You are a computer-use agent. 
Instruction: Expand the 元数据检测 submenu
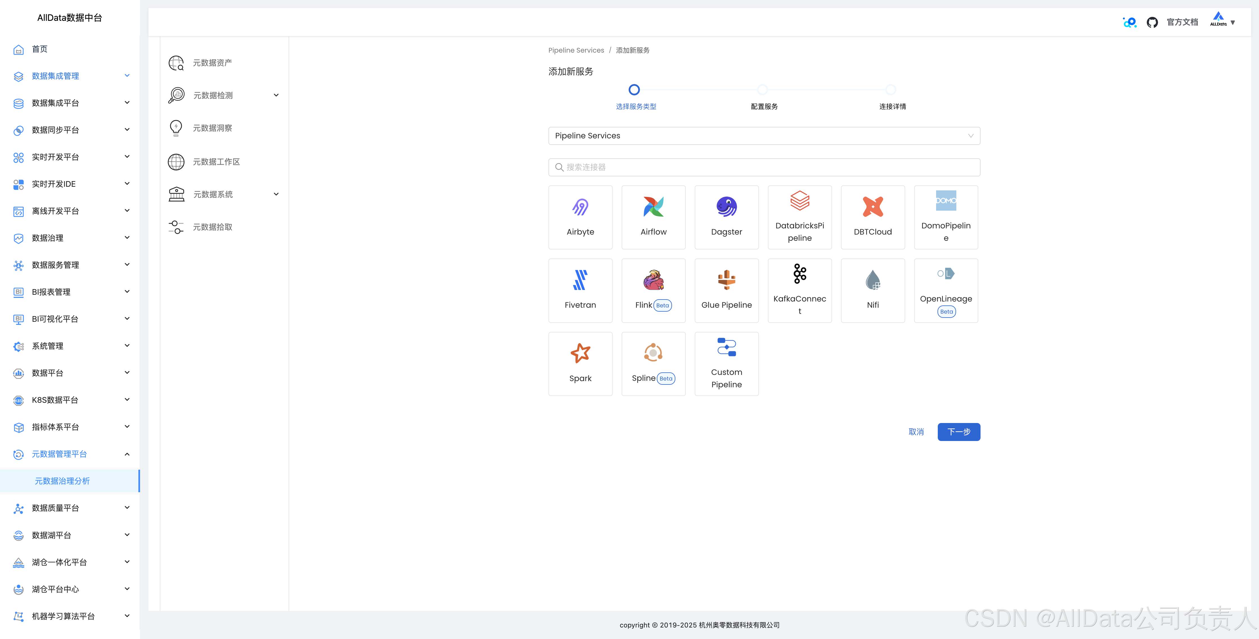pos(224,95)
